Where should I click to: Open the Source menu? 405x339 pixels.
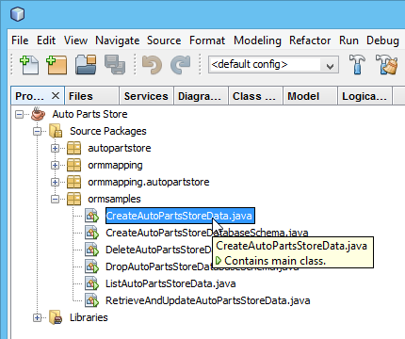point(164,40)
